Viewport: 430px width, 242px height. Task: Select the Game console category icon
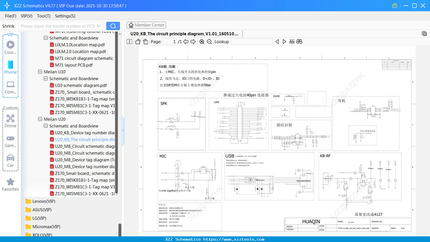[10, 138]
